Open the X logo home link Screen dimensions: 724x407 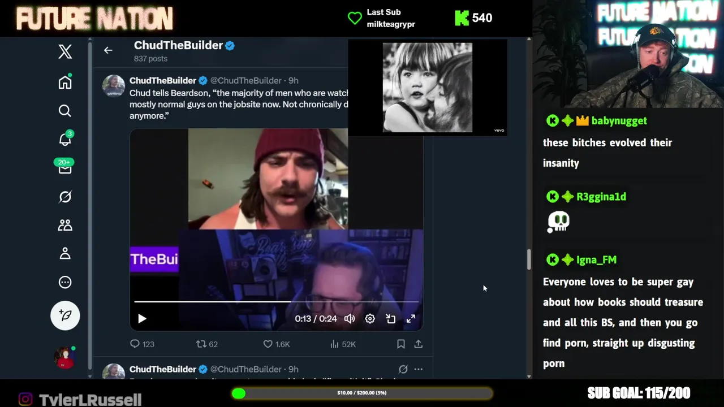65,51
